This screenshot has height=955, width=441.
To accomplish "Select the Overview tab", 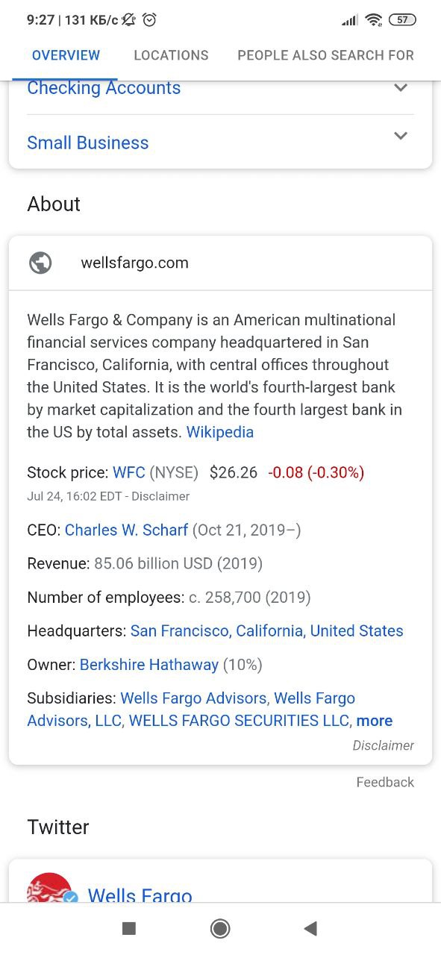I will coord(66,55).
